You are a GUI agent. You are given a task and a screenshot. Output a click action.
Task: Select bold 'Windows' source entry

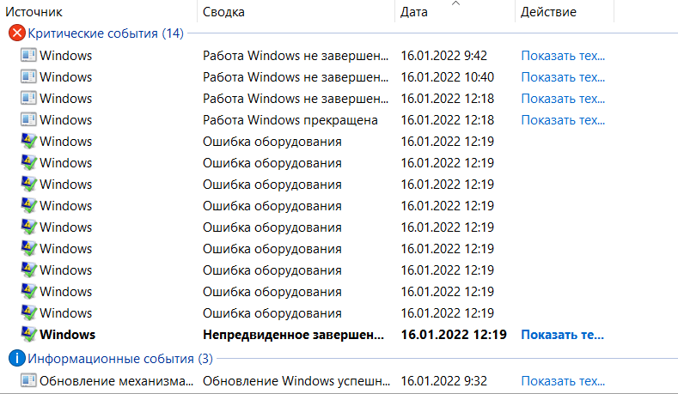coord(67,335)
